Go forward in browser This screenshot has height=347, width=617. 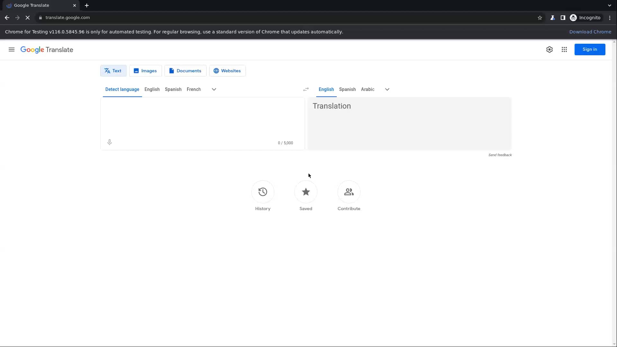click(x=17, y=18)
